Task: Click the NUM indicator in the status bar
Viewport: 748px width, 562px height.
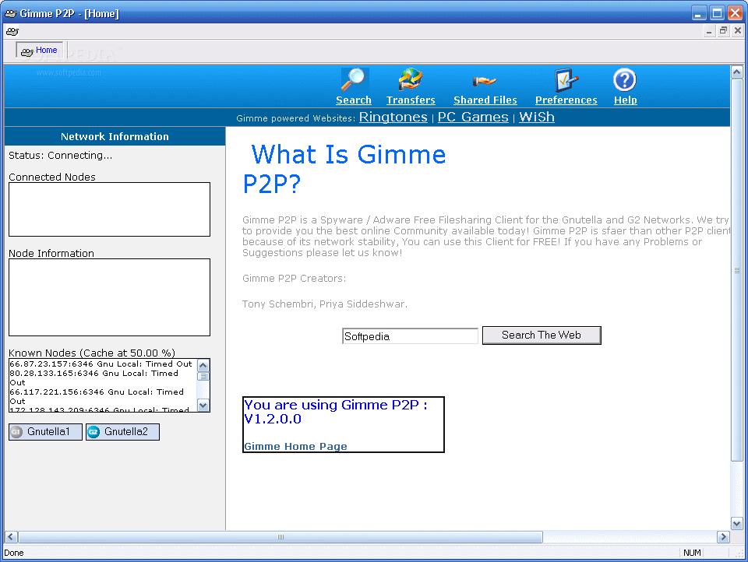Action: (692, 553)
